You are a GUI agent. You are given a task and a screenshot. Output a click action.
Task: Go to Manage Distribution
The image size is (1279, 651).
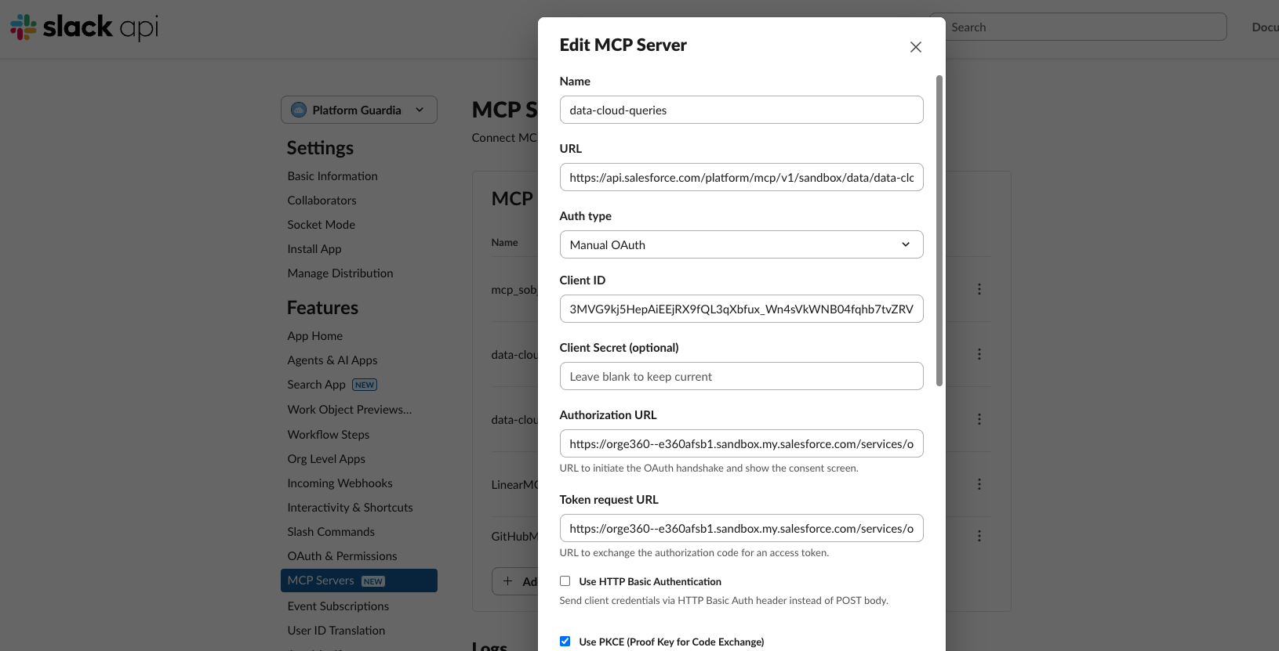340,273
